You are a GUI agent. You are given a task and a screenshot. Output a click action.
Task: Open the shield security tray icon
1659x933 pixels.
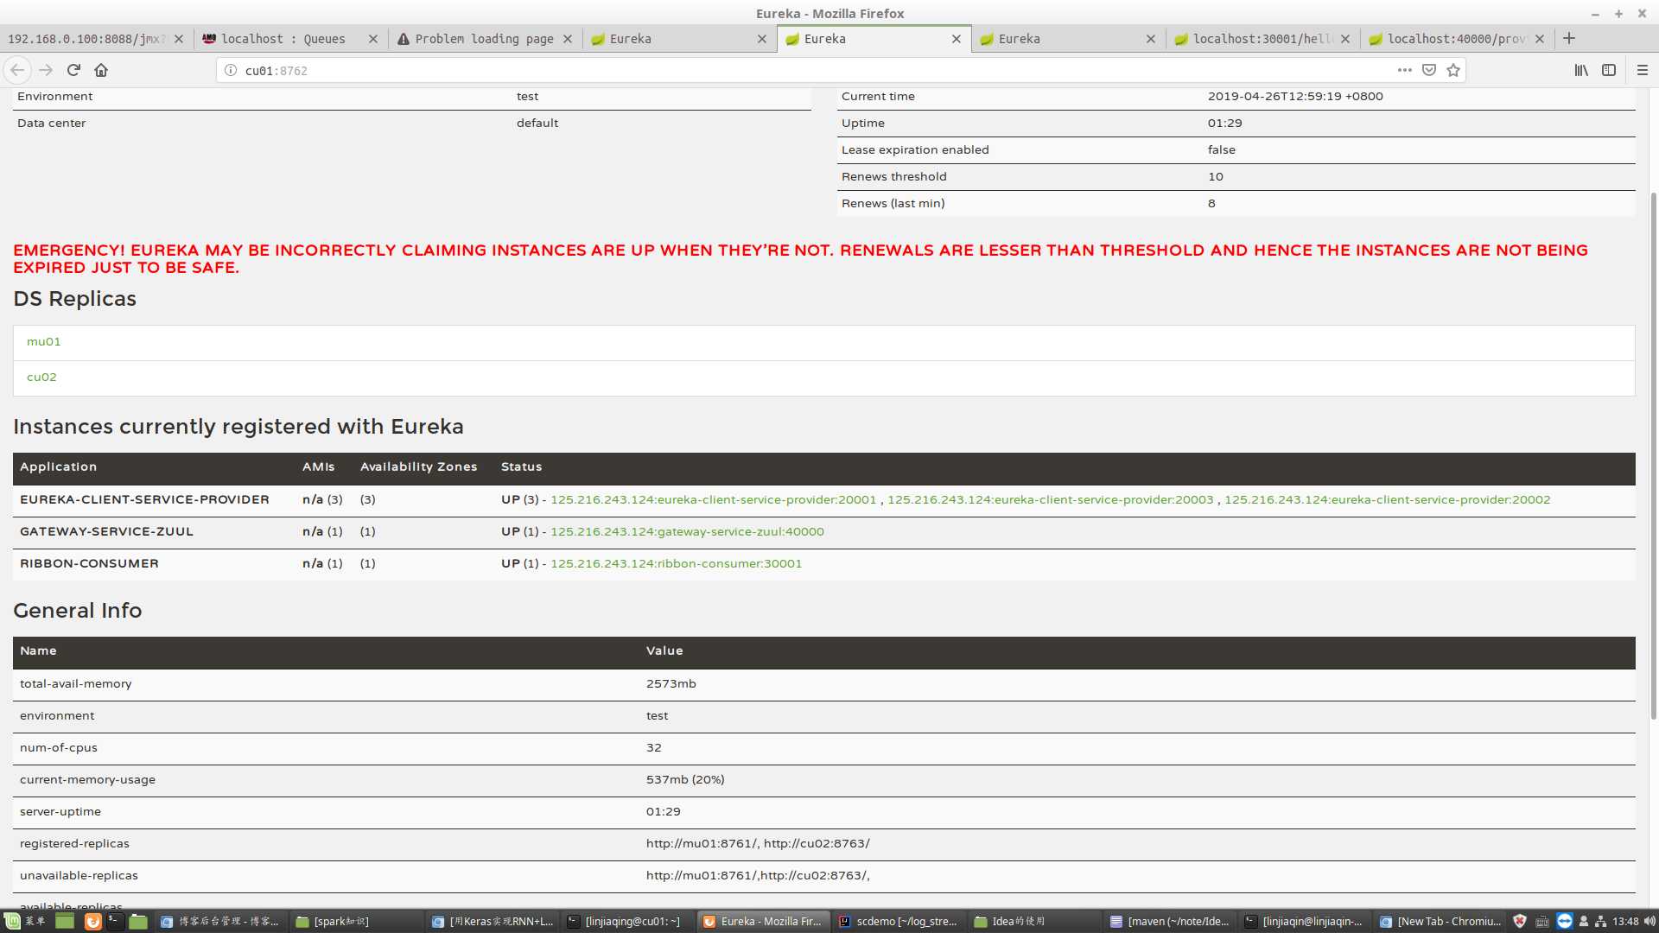[x=1520, y=922]
